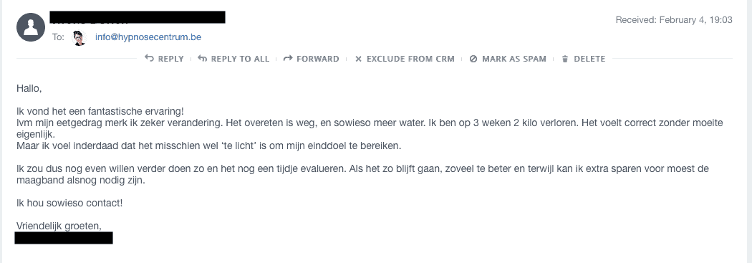Image resolution: width=752 pixels, height=263 pixels.
Task: Click the curved reply arrow icon
Action: point(149,59)
